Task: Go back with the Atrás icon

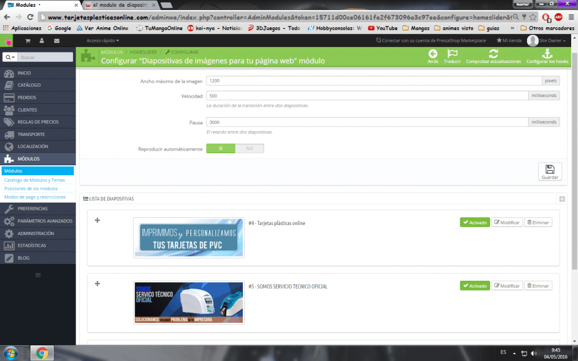Action: pos(433,54)
